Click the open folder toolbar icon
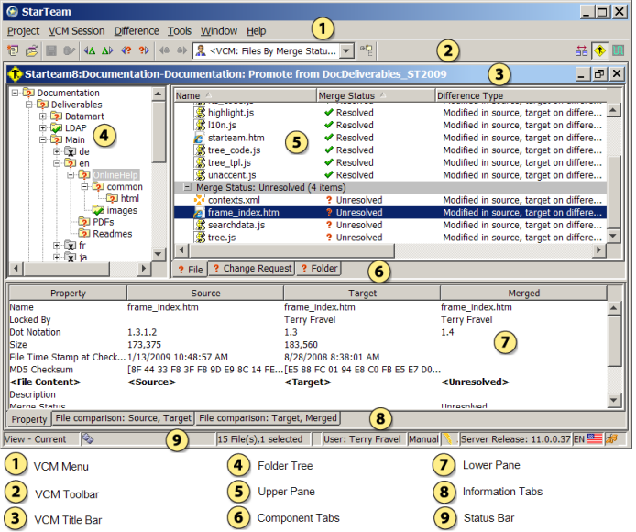 click(x=31, y=51)
